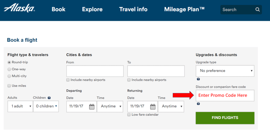Choose the Multi-city radio button
270x131 pixels.
(x=9, y=76)
